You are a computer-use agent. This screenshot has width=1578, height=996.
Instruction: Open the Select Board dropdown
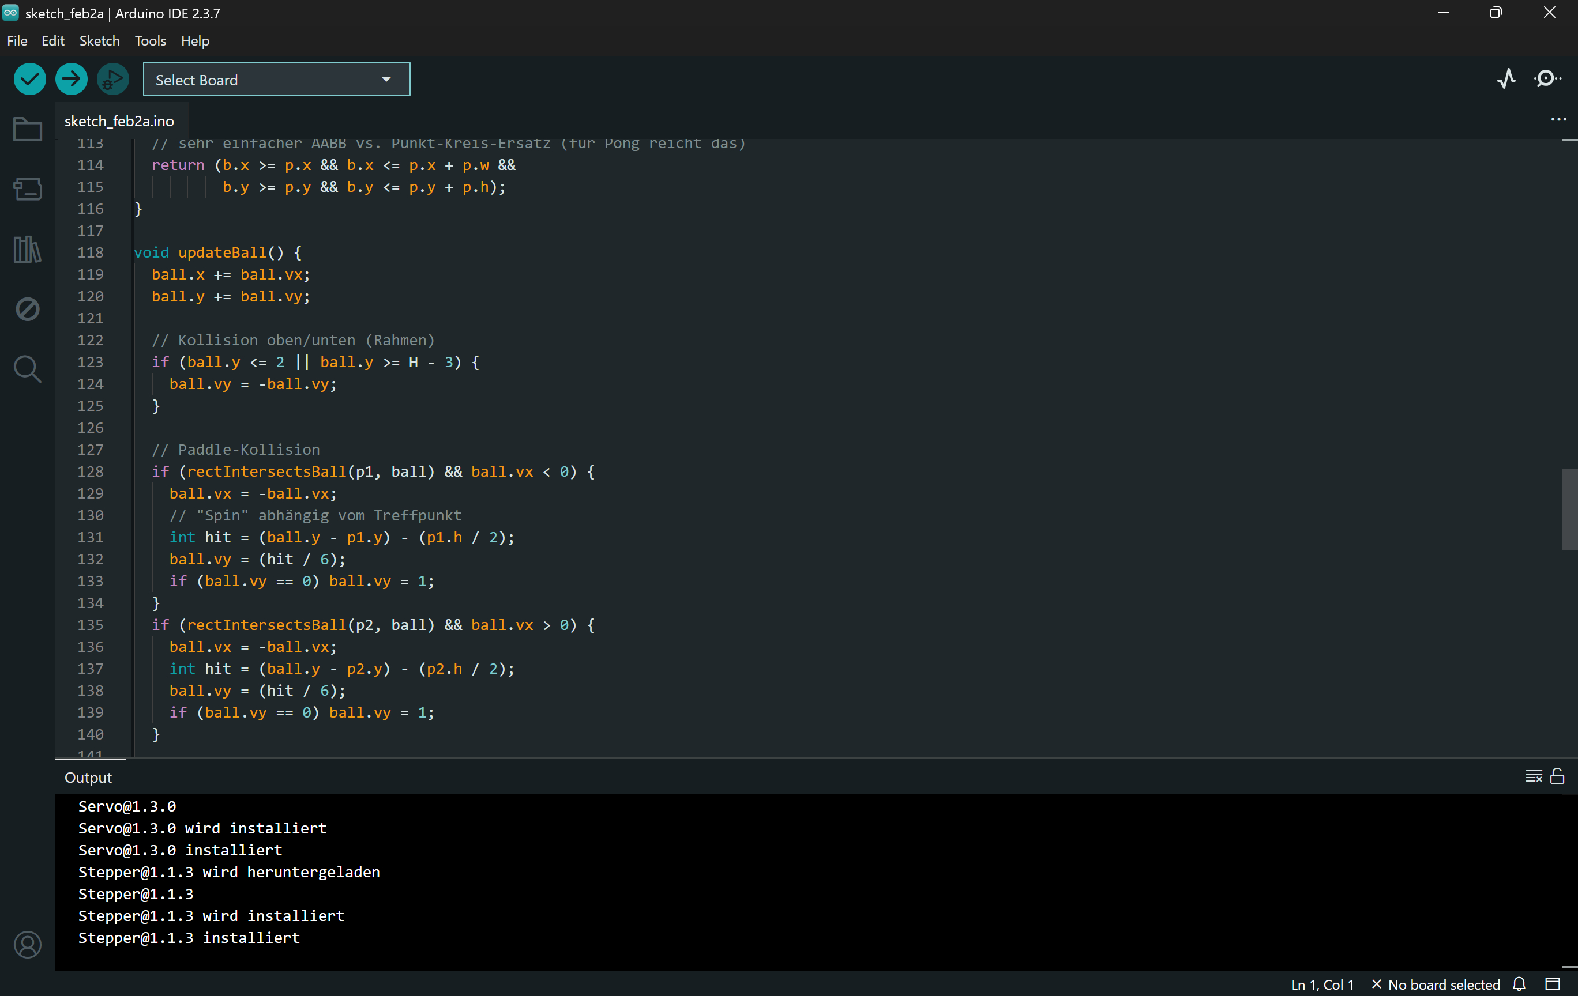(276, 78)
